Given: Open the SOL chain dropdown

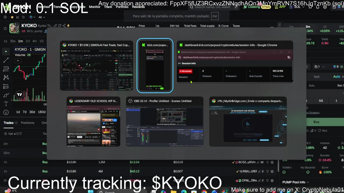Looking at the screenshot, I should coord(297,7).
